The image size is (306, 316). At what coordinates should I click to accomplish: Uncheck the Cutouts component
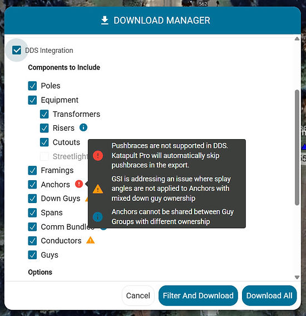[44, 142]
